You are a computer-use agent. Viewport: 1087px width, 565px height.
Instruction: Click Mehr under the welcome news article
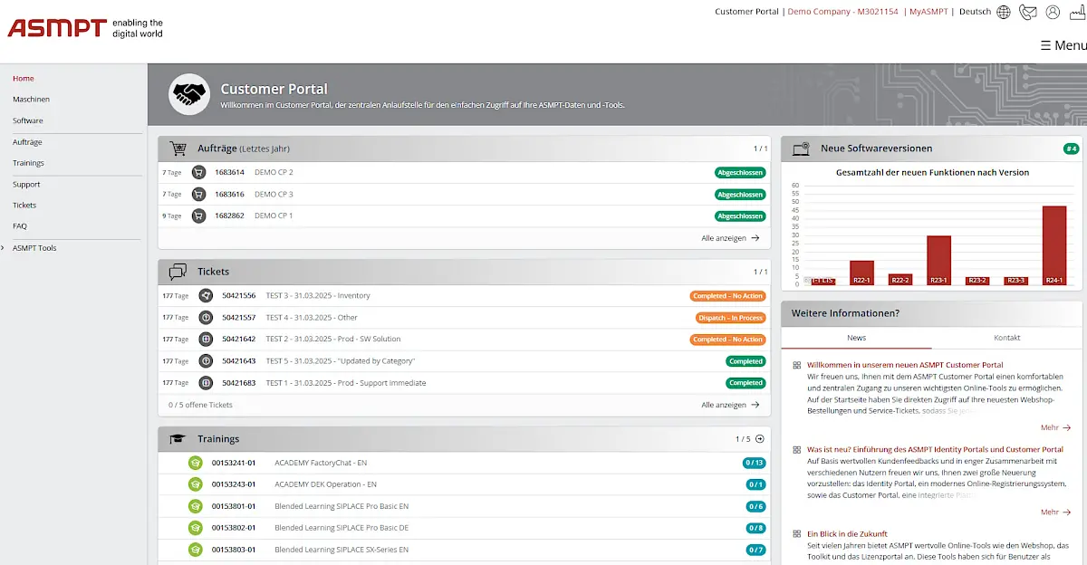[x=1055, y=427]
